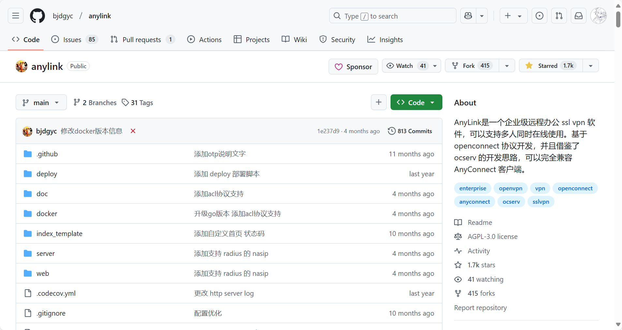Open the user avatar profile menu
This screenshot has height=330, width=622.
pos(599,16)
